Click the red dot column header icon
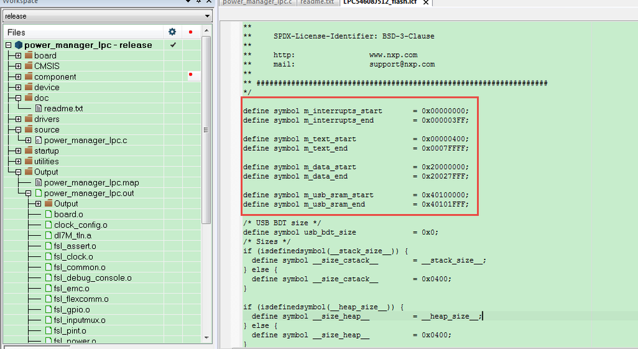The width and height of the screenshot is (638, 349). point(190,32)
